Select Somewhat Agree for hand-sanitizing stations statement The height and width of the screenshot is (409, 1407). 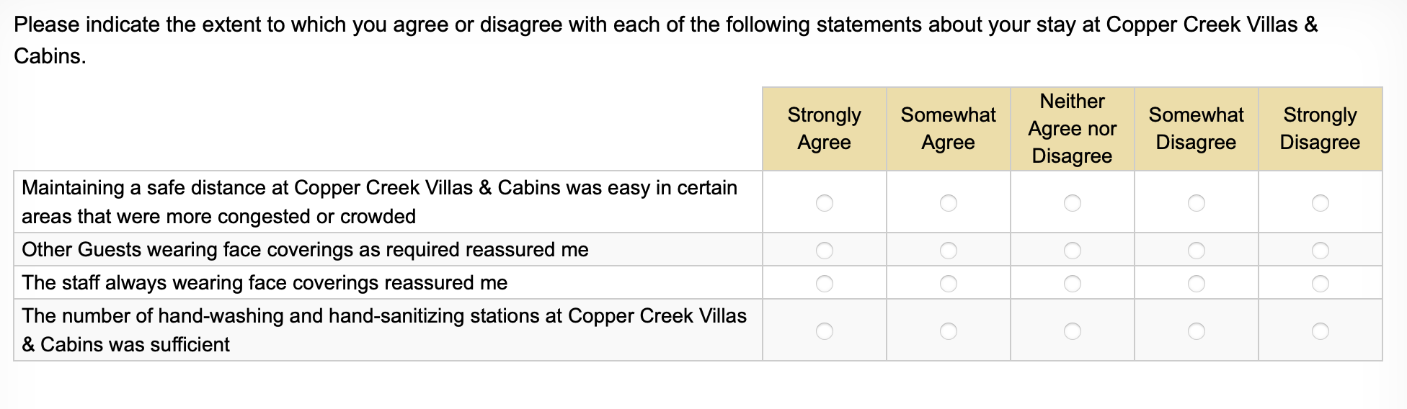click(x=949, y=331)
